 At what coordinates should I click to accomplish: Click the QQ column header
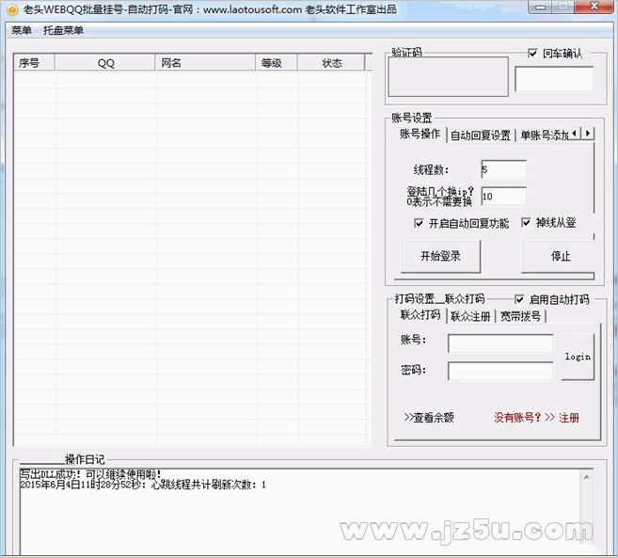click(105, 63)
